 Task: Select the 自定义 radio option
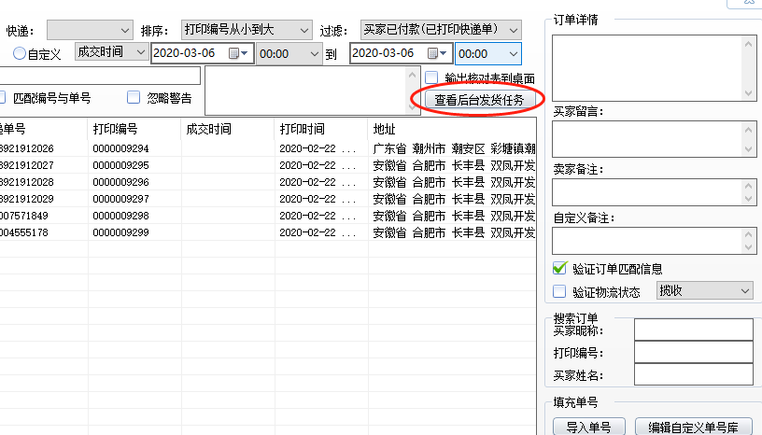(19, 54)
